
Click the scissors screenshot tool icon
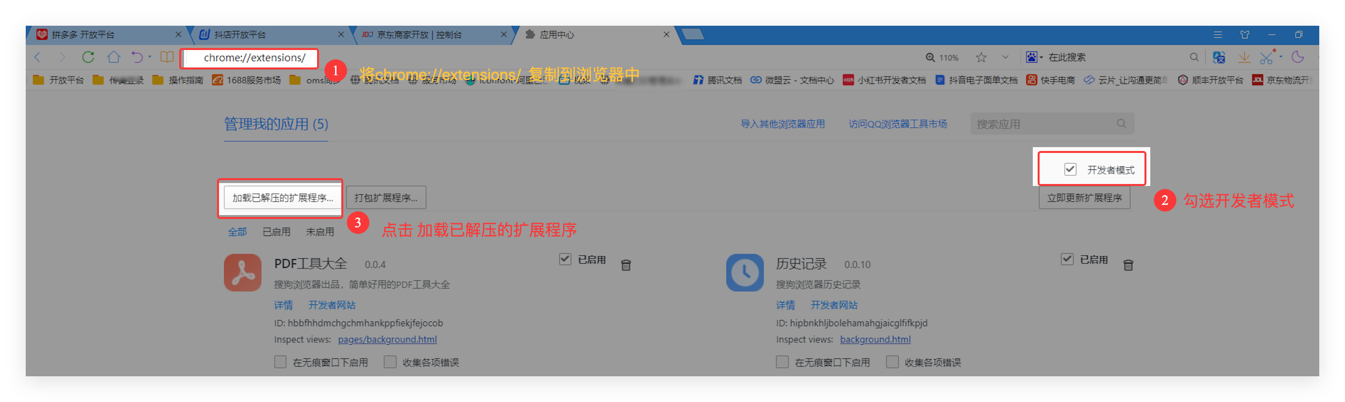click(x=1266, y=57)
